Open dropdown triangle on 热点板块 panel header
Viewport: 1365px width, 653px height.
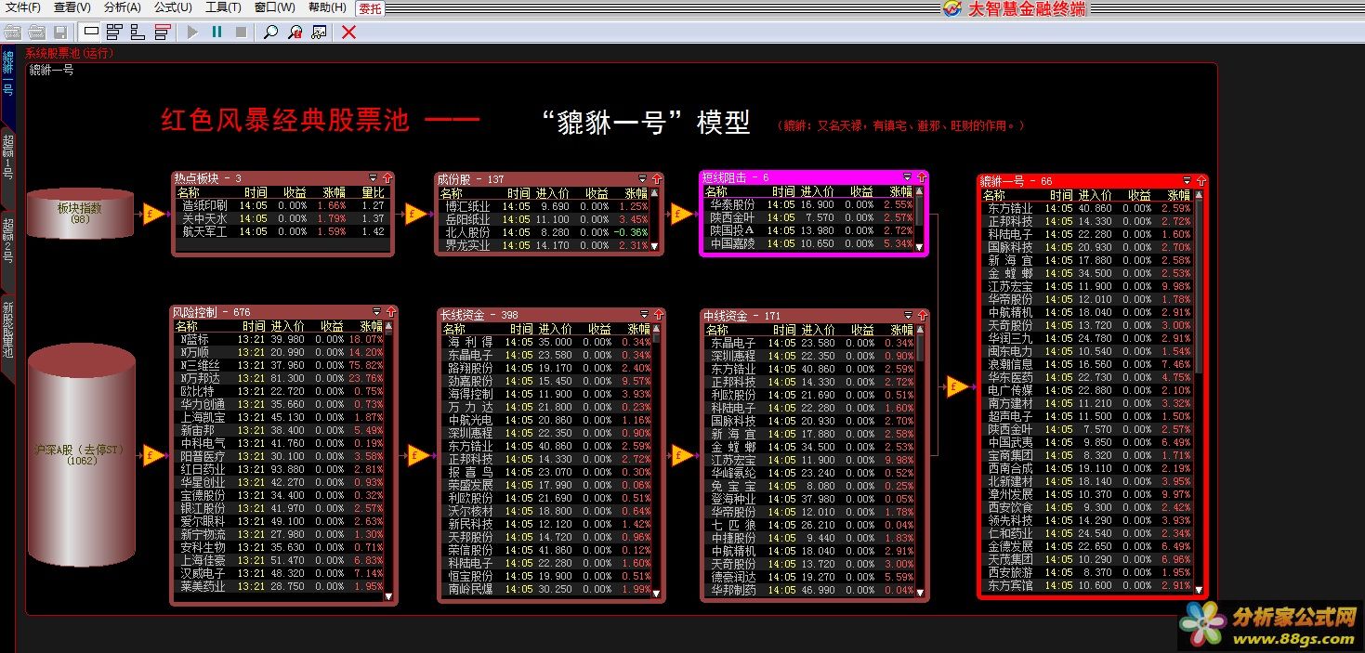tap(374, 178)
